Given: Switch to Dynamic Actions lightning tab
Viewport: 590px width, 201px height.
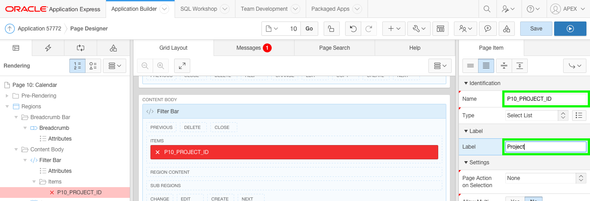Looking at the screenshot, I should [48, 48].
